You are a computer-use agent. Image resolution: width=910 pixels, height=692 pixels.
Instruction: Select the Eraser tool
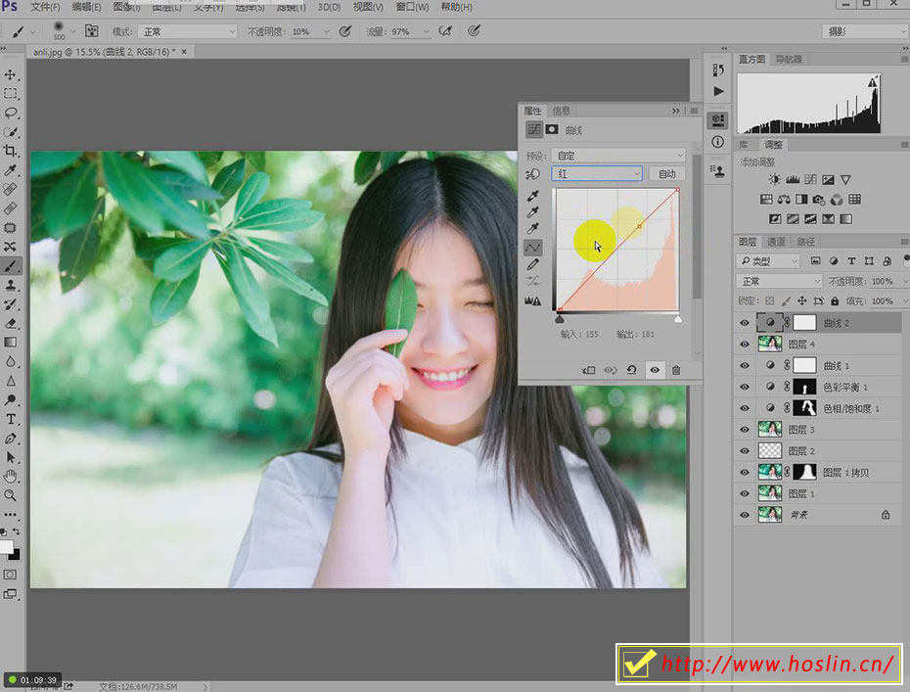[x=11, y=323]
